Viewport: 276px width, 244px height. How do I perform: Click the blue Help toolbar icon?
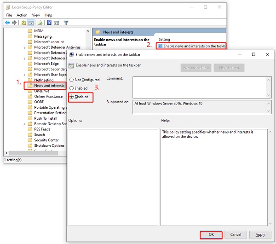[50, 23]
